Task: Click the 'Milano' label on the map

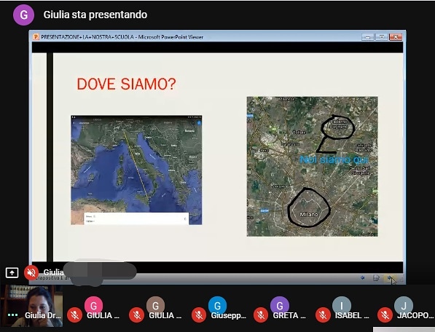Action: pyautogui.click(x=309, y=214)
